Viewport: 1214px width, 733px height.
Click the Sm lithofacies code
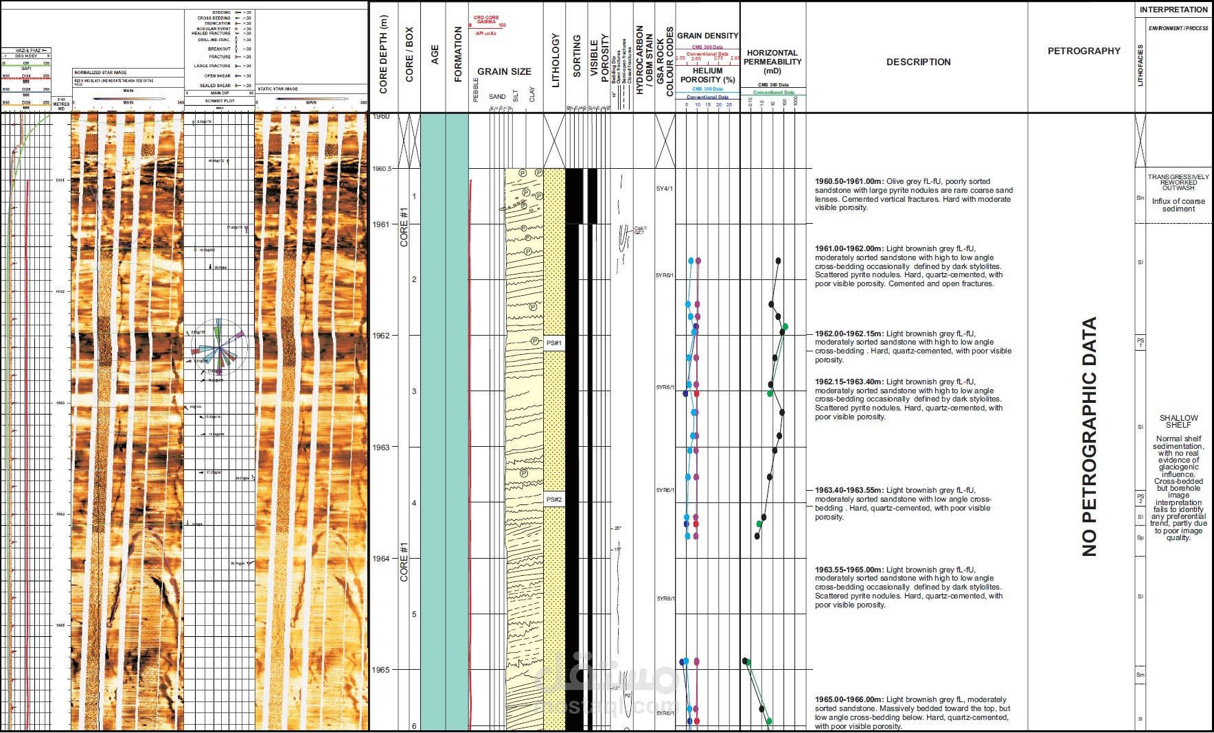click(1140, 675)
